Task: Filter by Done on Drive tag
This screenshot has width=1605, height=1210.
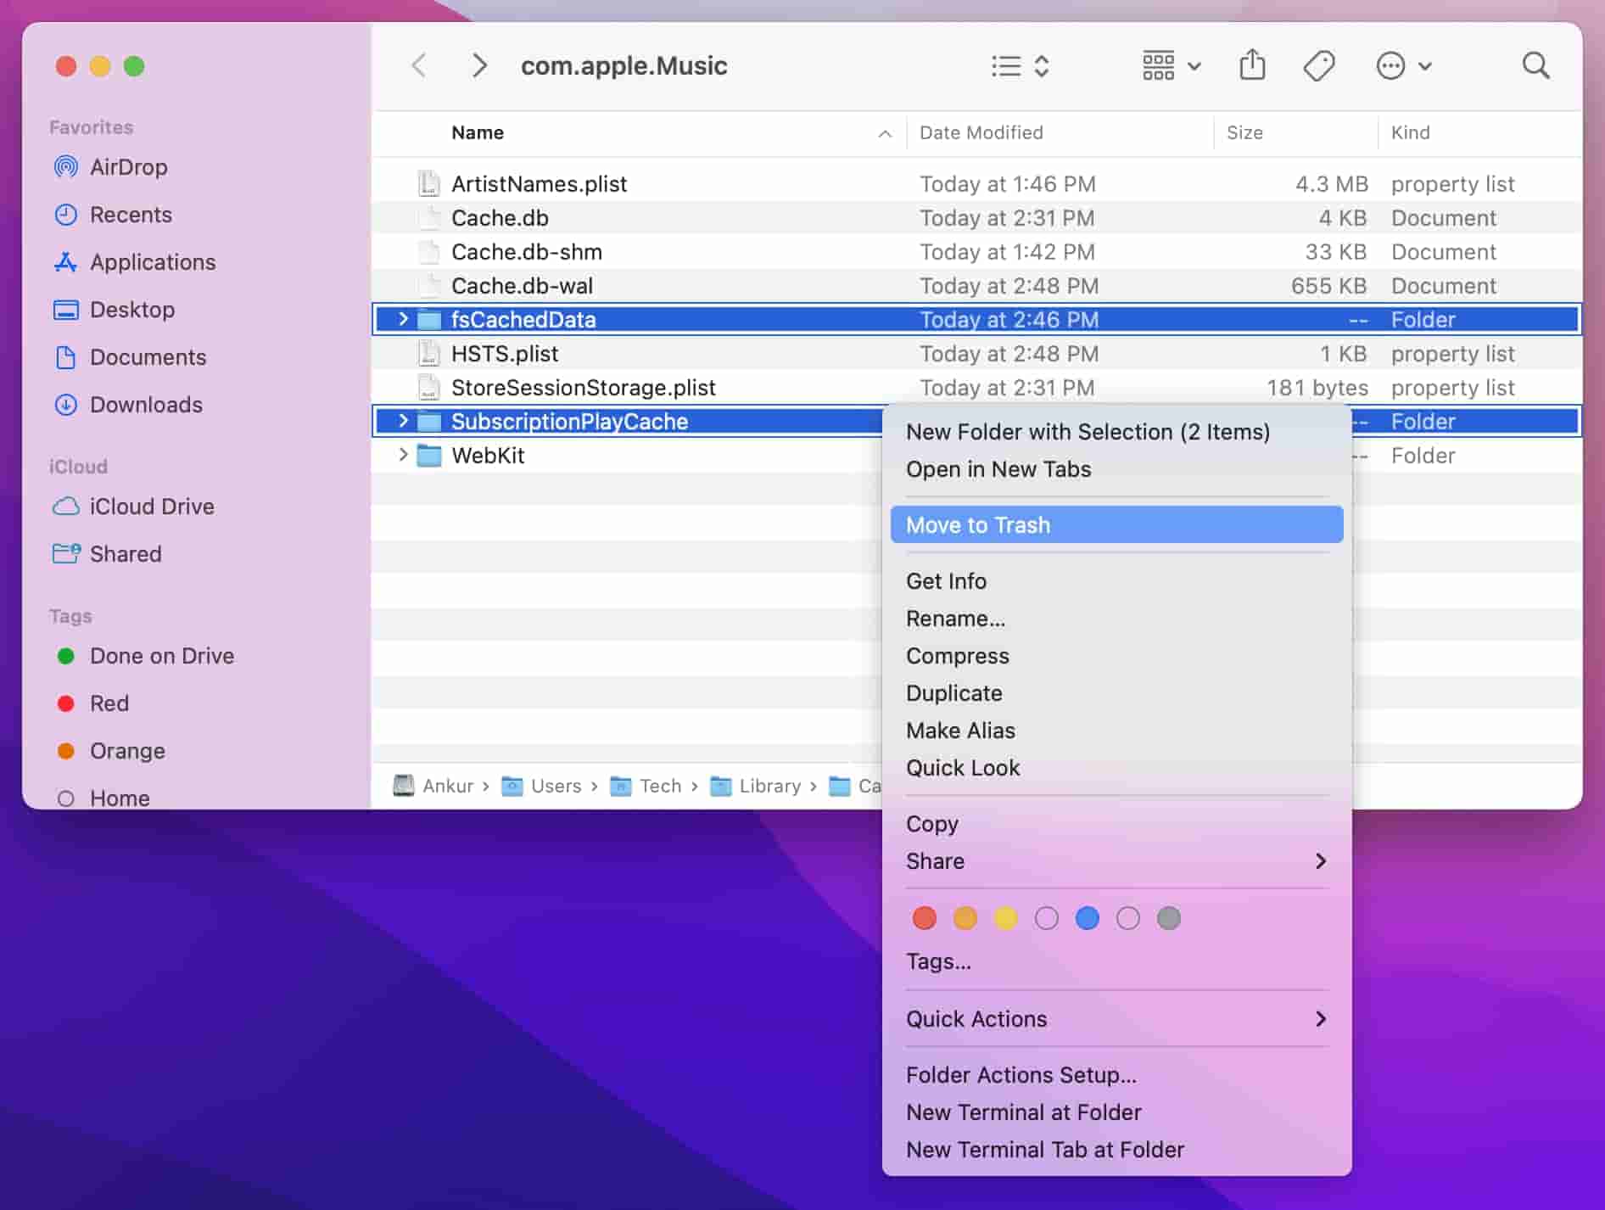Action: click(x=145, y=656)
